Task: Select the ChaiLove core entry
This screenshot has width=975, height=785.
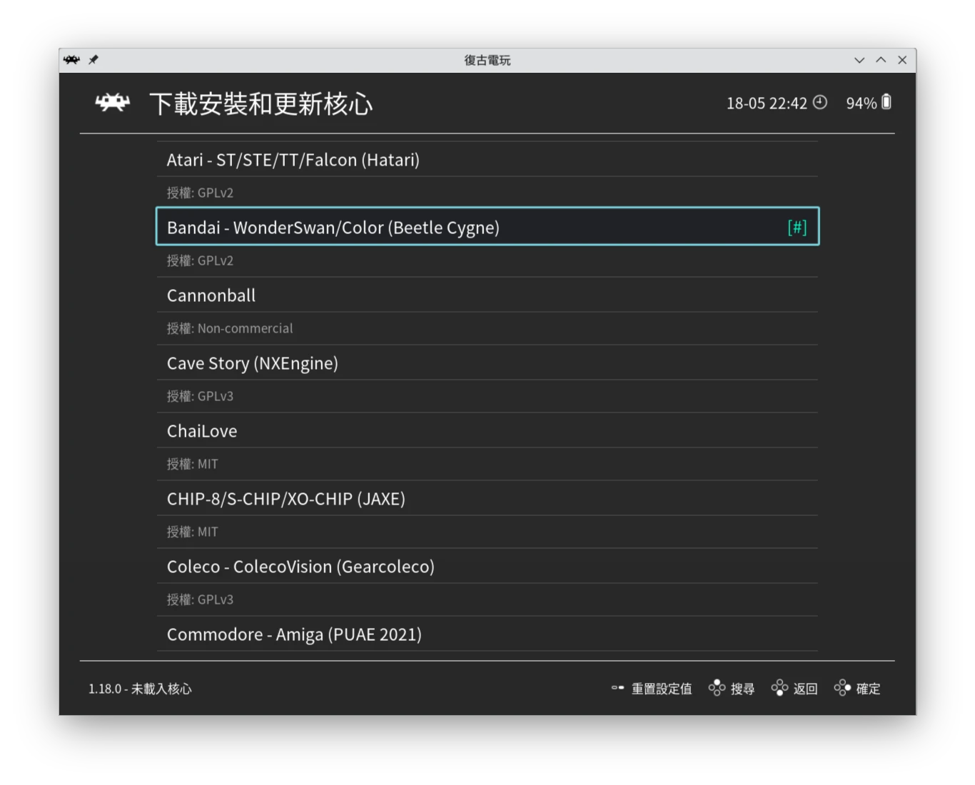Action: (202, 431)
